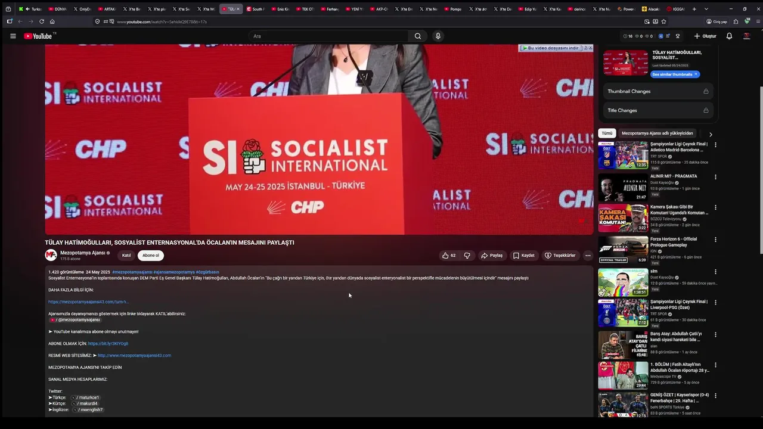Viewport: 763px width, 429px height.
Task: Open the bit.ly/3KlYOg8 subscribe link
Action: pos(108,344)
